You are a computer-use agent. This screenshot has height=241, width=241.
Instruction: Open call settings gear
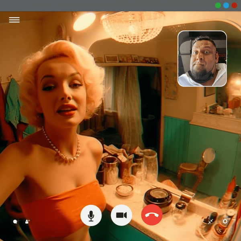tap(225, 221)
